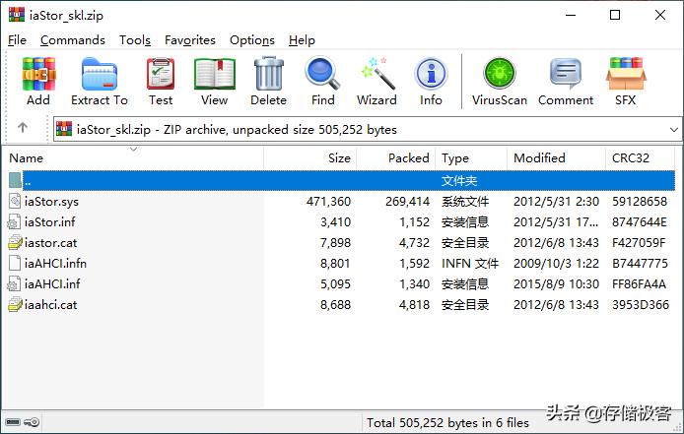Image resolution: width=684 pixels, height=434 pixels.
Task: Click the 8,688 size value
Action: 335,304
